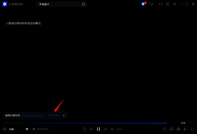The image size is (197, 134).
Task: Click the 软解 decoding mode button
Action: point(11,129)
